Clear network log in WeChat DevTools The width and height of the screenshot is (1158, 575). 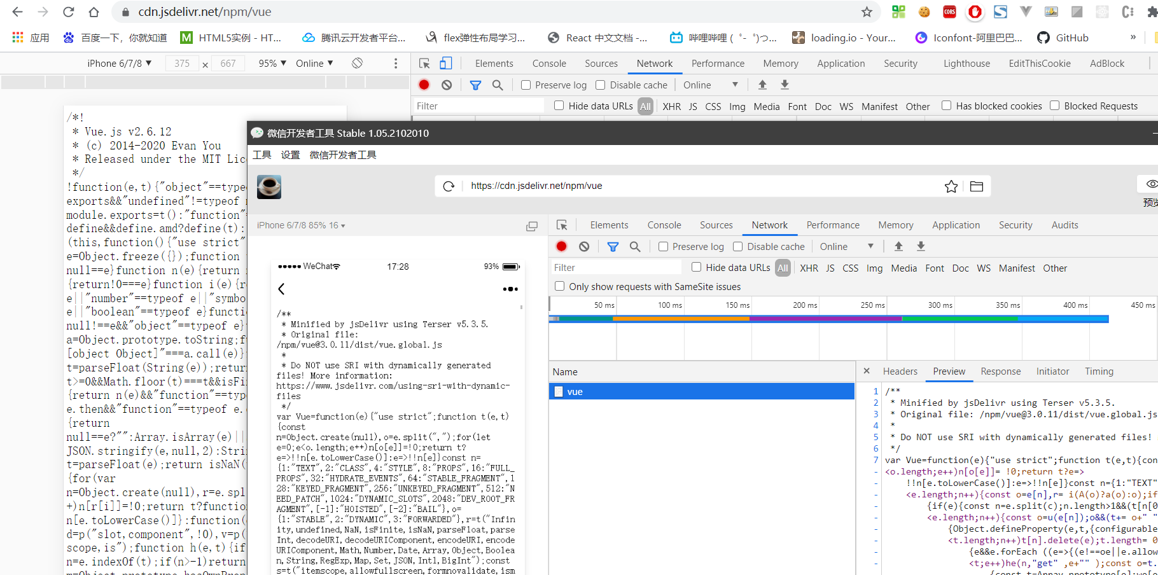click(x=584, y=246)
